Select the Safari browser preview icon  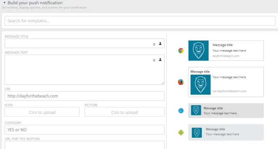(181, 111)
